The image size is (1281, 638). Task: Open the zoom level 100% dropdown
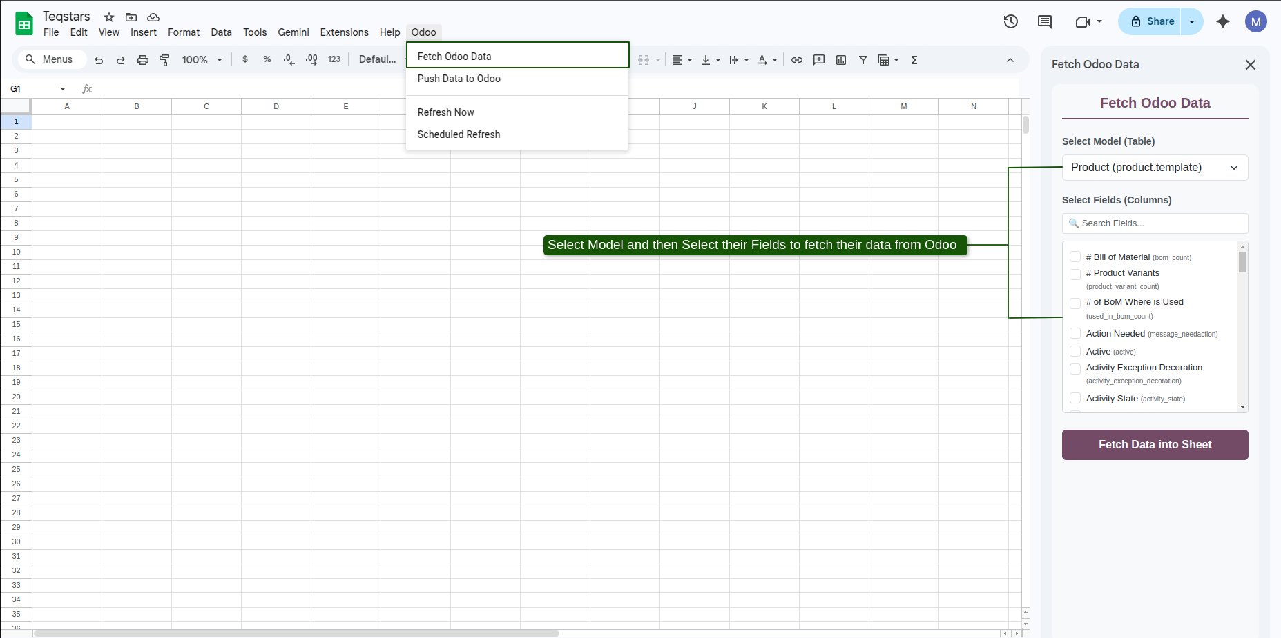pyautogui.click(x=202, y=60)
